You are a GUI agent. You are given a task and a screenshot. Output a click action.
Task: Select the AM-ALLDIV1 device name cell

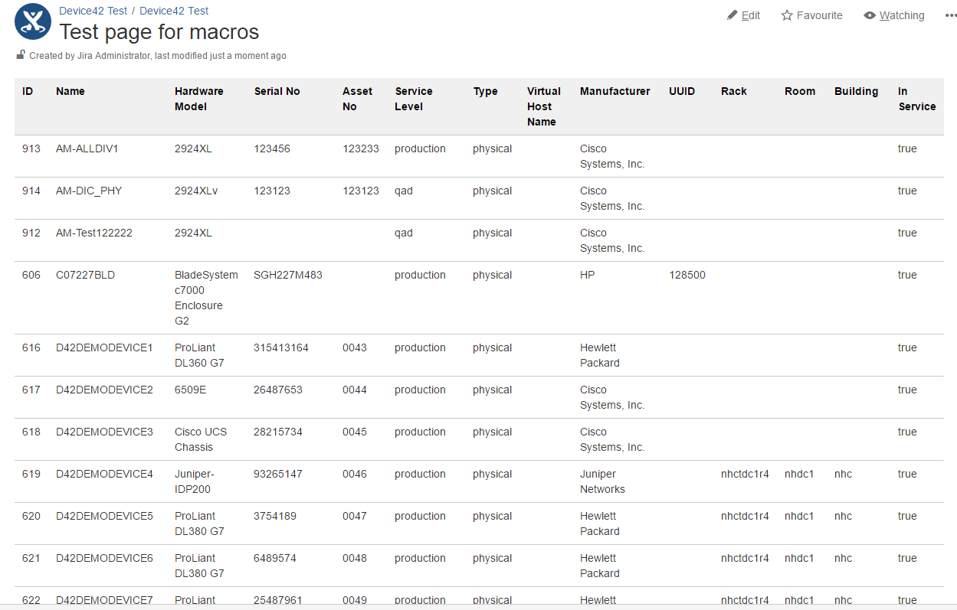87,148
